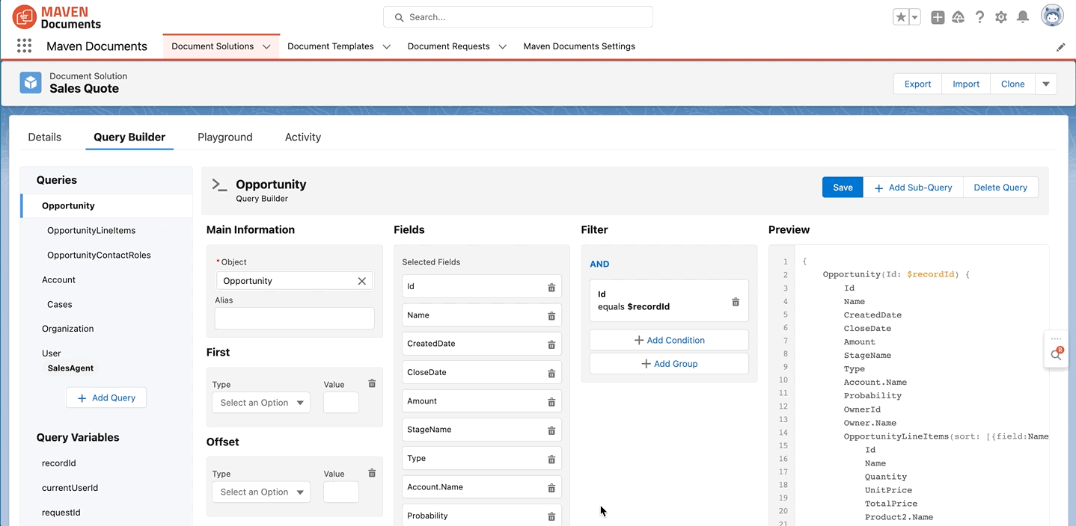Delete the Probability selected field
This screenshot has height=526, width=1076.
551,516
